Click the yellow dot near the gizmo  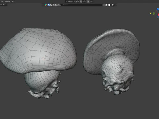pos(151,13)
